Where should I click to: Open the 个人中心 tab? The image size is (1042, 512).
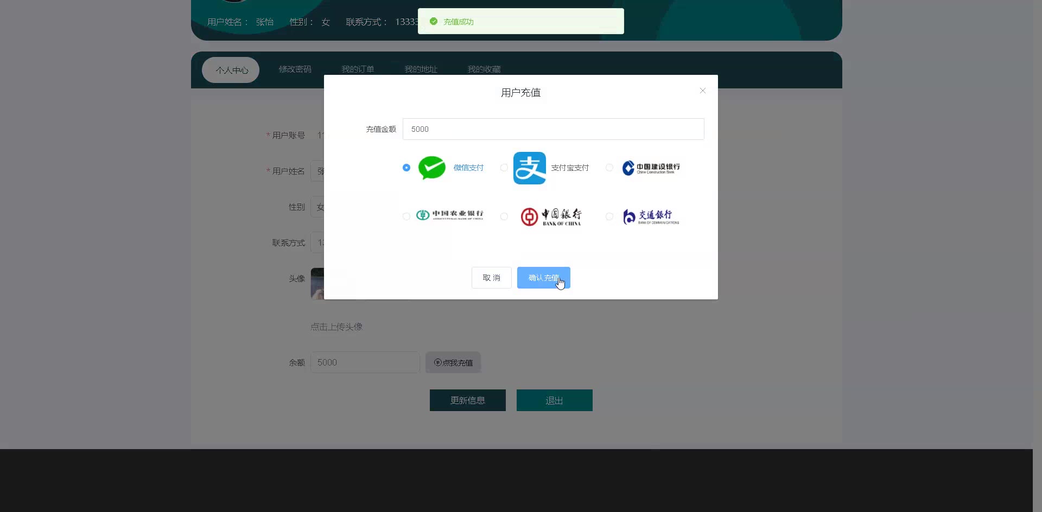(x=231, y=70)
